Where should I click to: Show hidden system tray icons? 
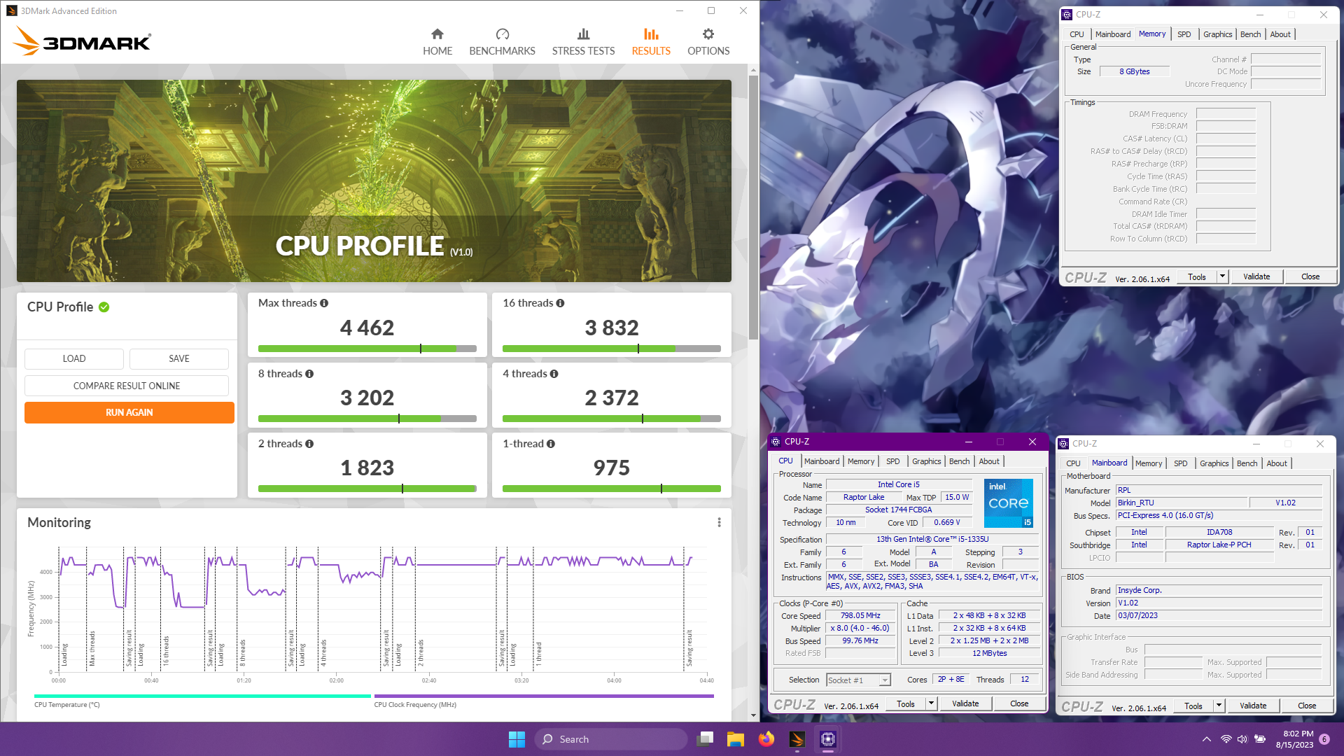click(1206, 739)
